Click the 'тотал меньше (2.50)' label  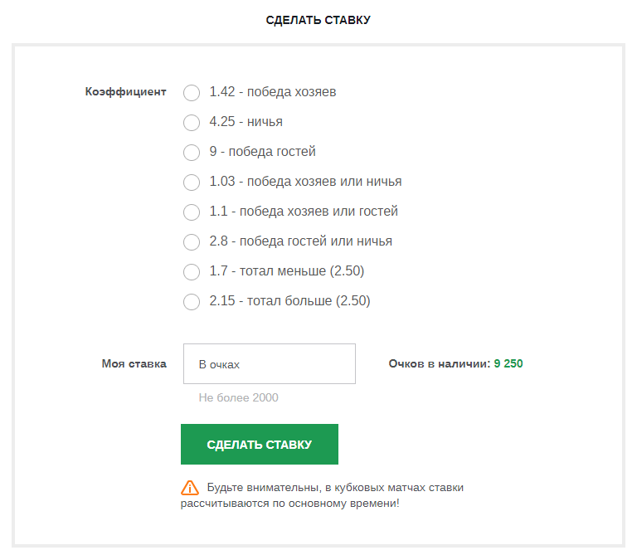point(302,271)
